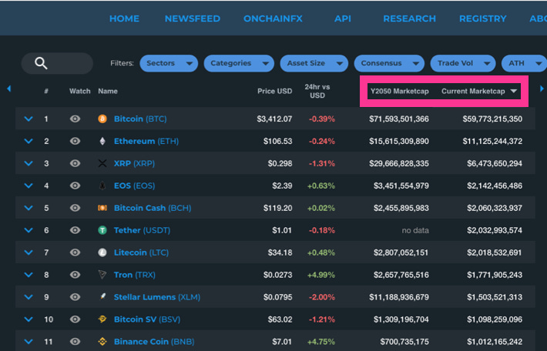Click the XRP cross logo
This screenshot has width=547, height=351.
point(102,163)
